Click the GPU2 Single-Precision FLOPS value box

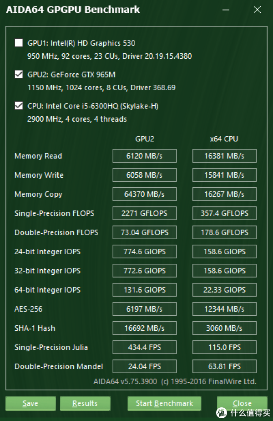[145, 213]
